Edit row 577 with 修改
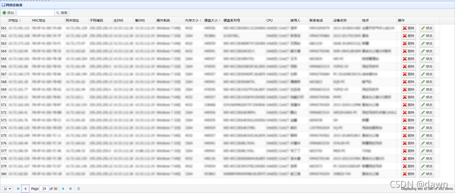The width and height of the screenshot is (455, 193). click(427, 150)
